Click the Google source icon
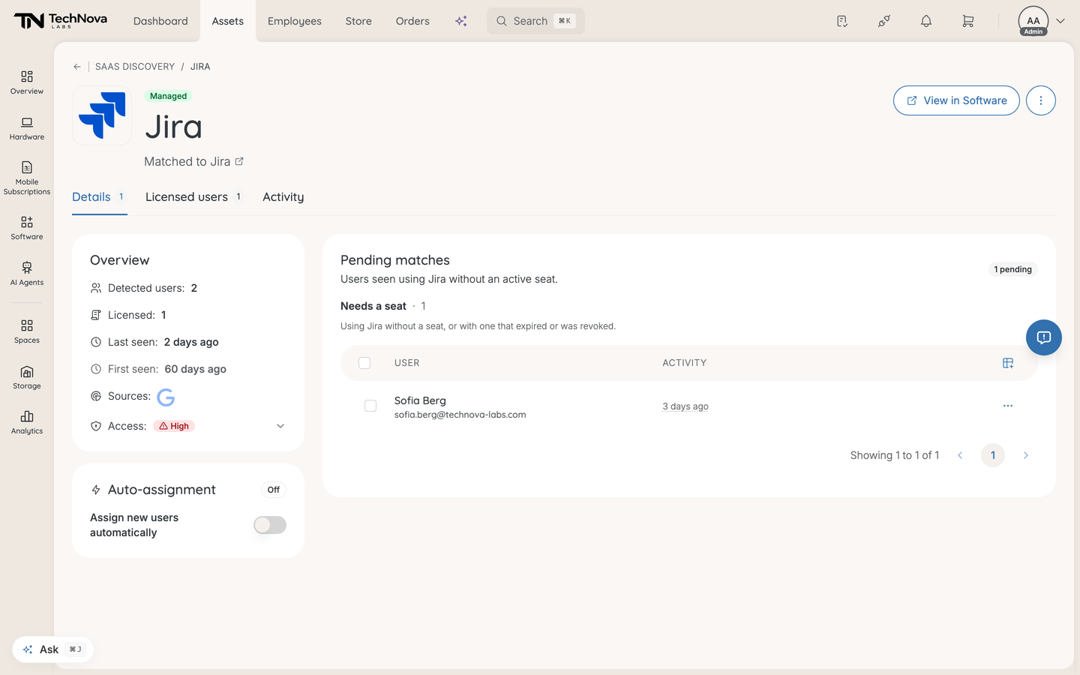This screenshot has height=675, width=1080. [166, 397]
